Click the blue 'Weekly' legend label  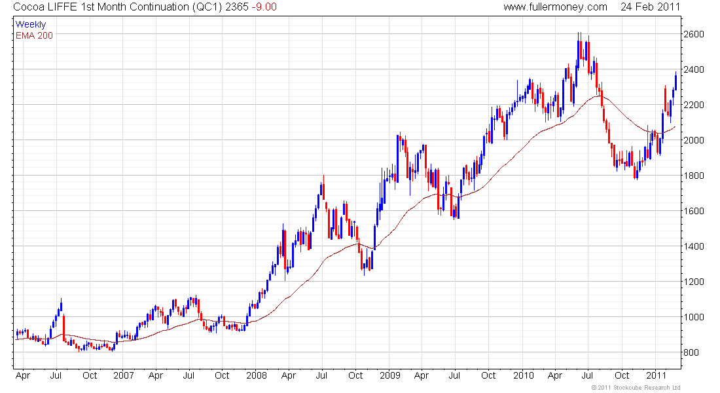[31, 24]
